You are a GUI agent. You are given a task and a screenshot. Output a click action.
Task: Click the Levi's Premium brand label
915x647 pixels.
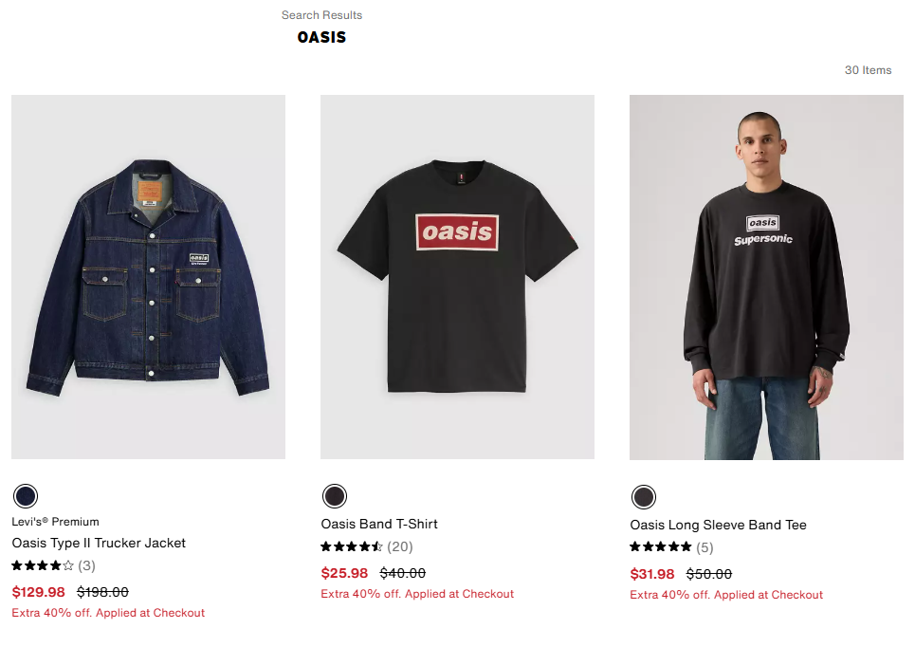coord(55,522)
